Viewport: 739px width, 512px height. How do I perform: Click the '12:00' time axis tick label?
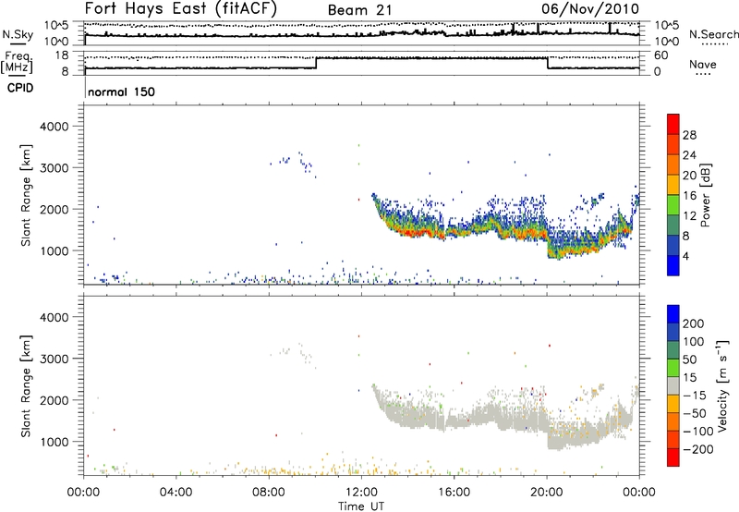[361, 493]
